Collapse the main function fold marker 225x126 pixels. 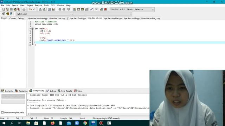click(x=33, y=29)
